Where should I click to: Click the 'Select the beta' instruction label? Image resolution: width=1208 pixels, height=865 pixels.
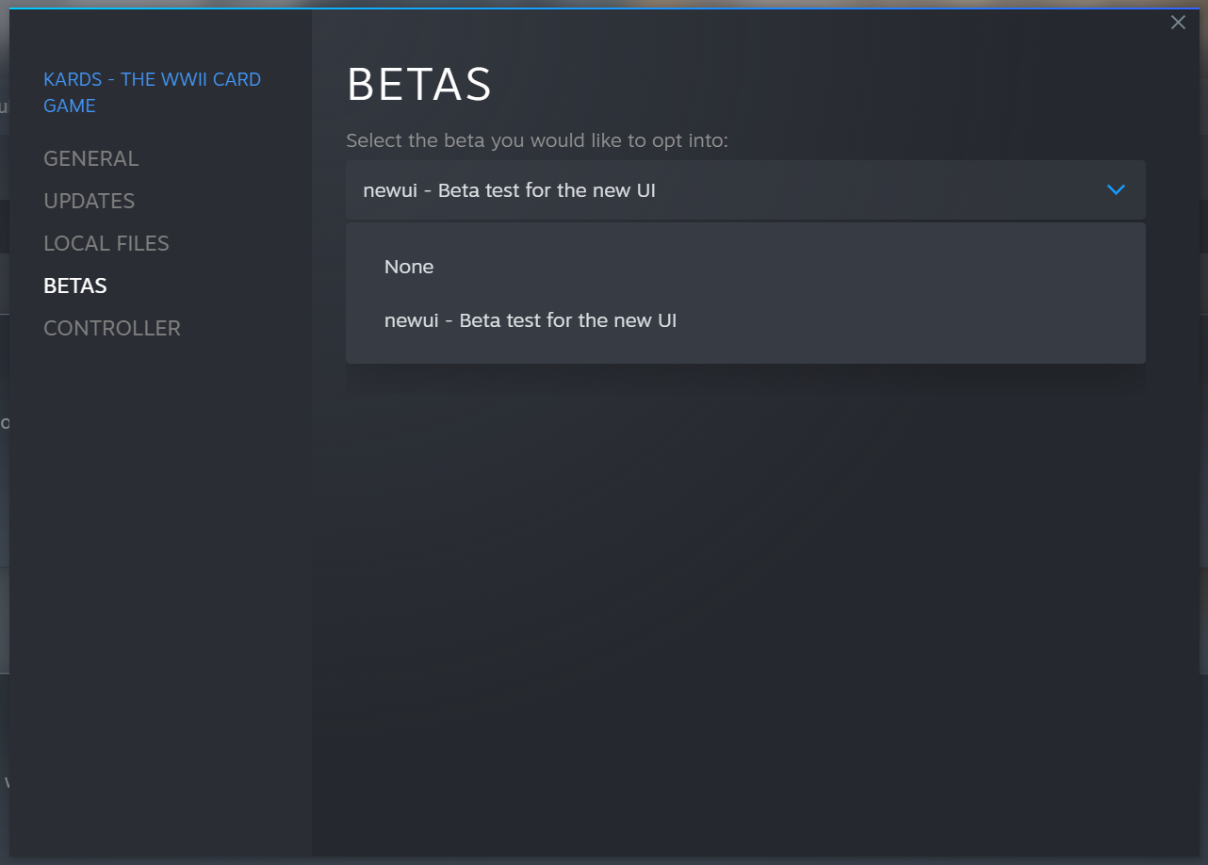(x=537, y=140)
